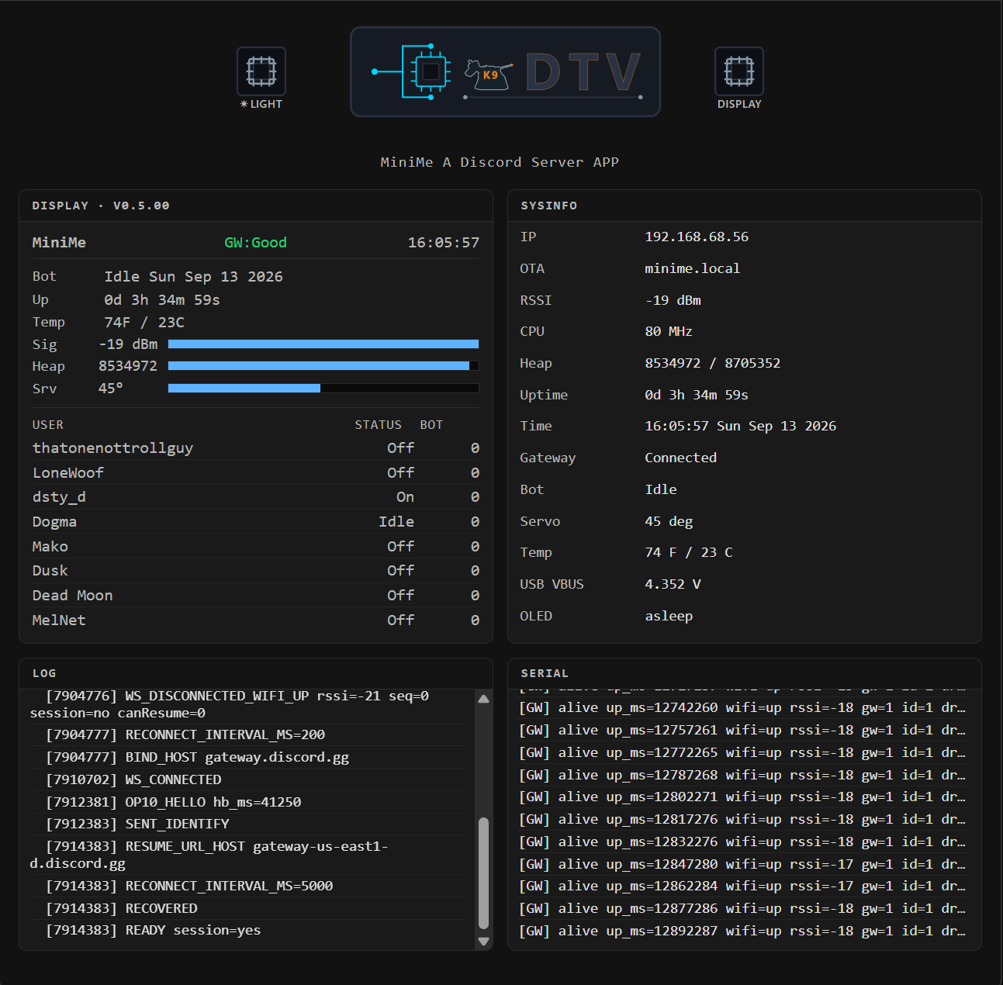Click the OTA value minime.local

coord(693,268)
